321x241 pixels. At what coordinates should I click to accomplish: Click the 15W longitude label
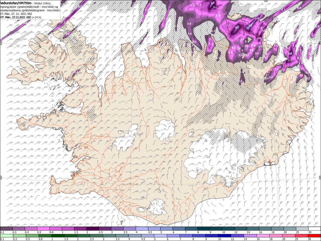tap(266, 1)
